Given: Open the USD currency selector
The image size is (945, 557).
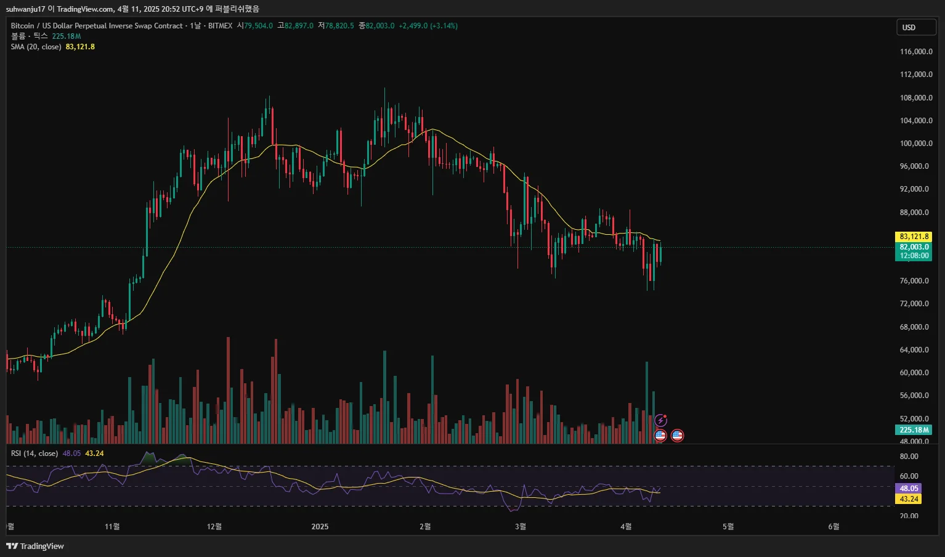Looking at the screenshot, I should coord(916,27).
